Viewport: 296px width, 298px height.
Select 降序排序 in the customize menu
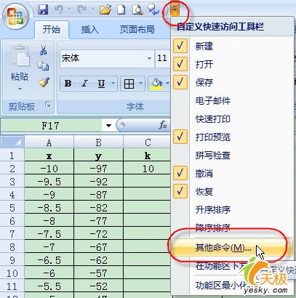pyautogui.click(x=213, y=227)
